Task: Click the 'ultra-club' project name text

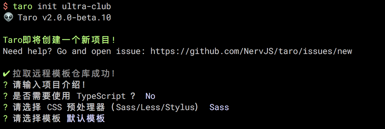Action: coord(86,6)
